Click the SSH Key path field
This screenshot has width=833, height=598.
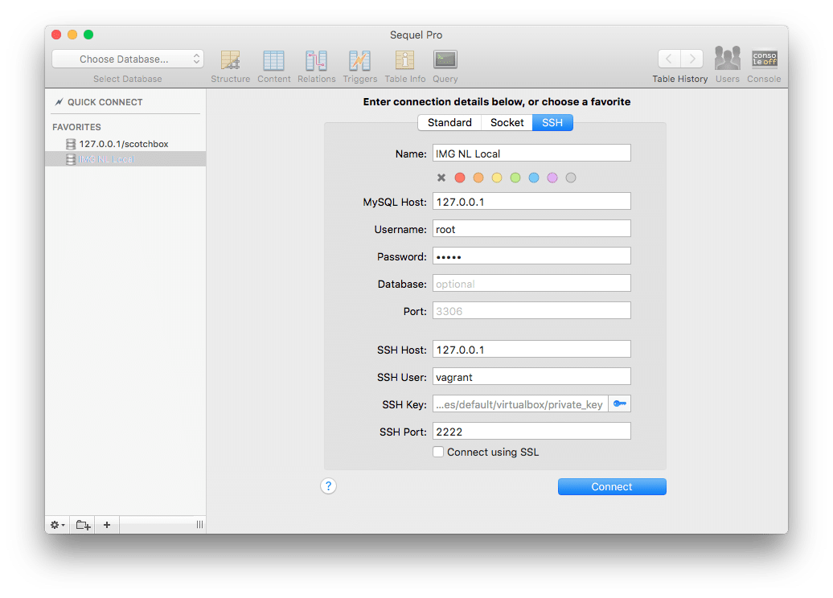click(521, 404)
